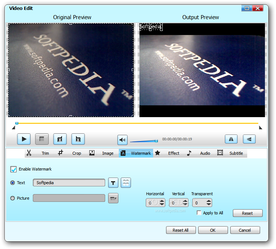Select the Picture watermark radio button

tap(13, 198)
